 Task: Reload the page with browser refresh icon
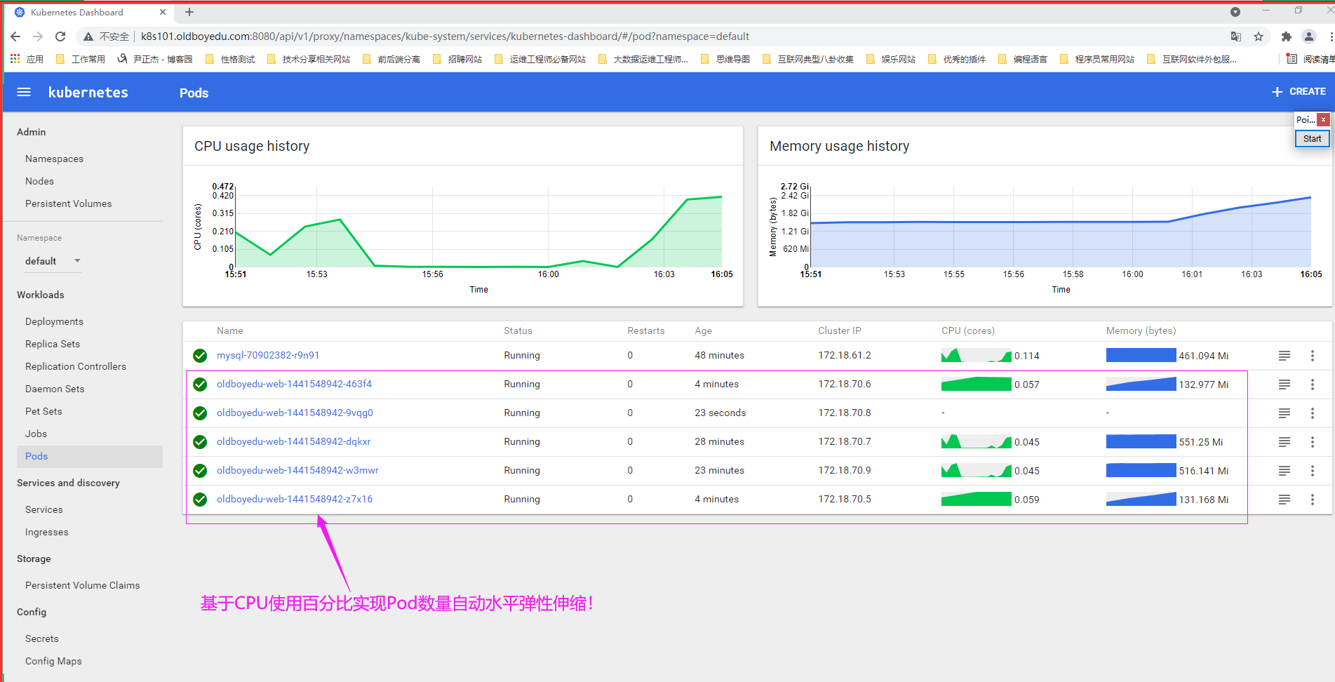point(60,36)
